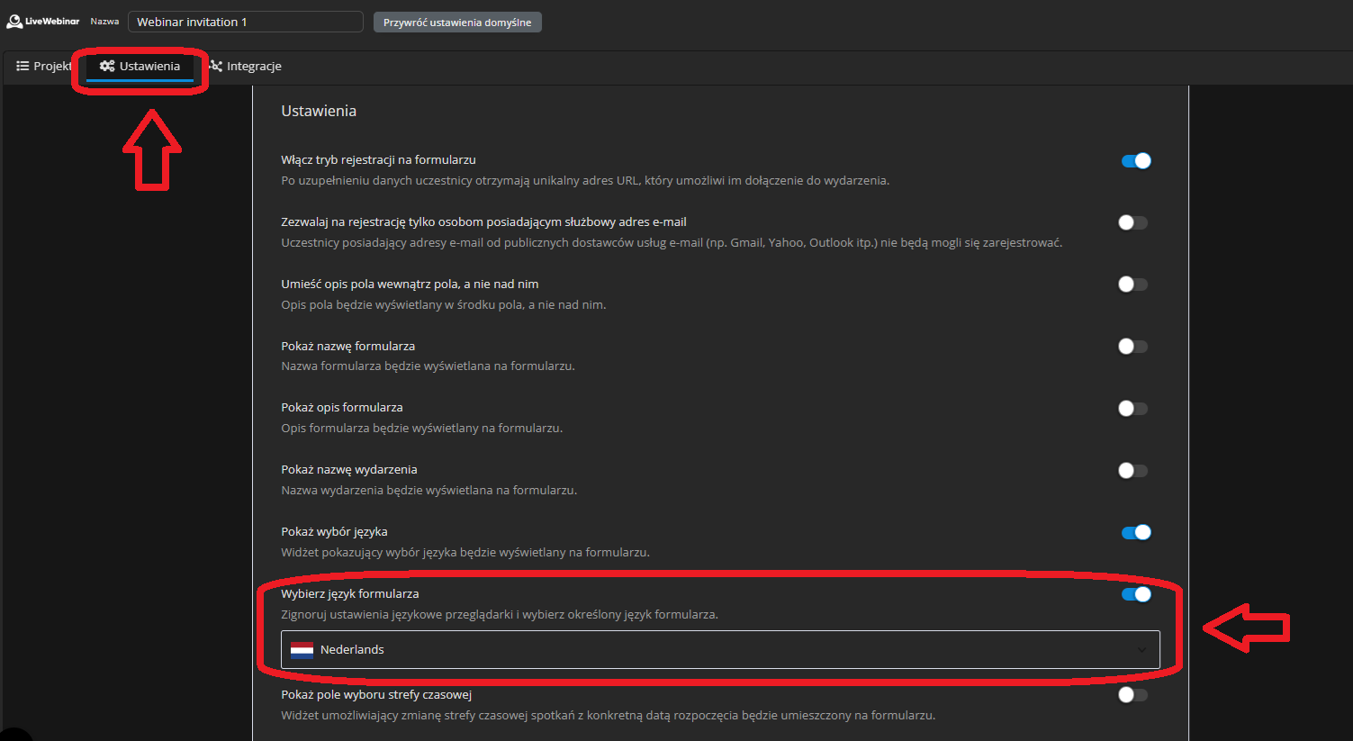Click the Projekt list icon

tap(23, 67)
